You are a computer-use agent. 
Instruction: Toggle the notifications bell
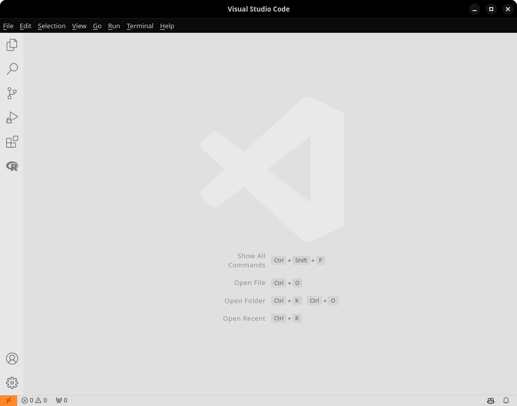[x=506, y=400]
